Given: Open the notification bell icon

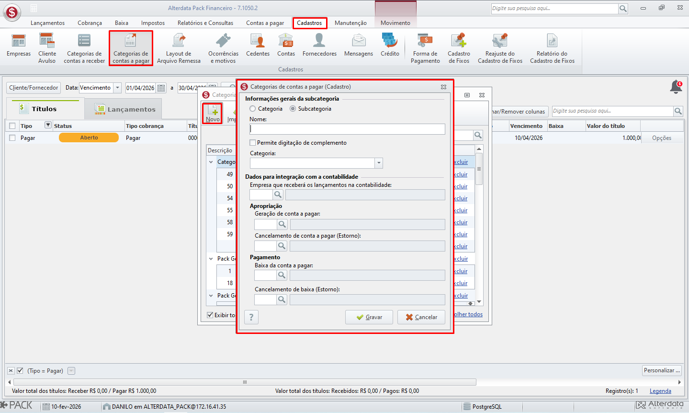Looking at the screenshot, I should click(x=676, y=87).
